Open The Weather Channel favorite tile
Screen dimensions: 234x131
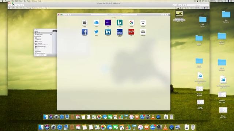120,32
